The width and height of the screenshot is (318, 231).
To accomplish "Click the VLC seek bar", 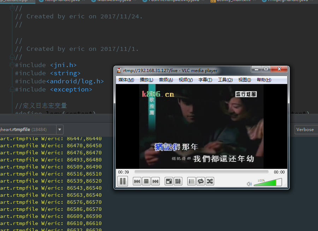I will (x=201, y=172).
